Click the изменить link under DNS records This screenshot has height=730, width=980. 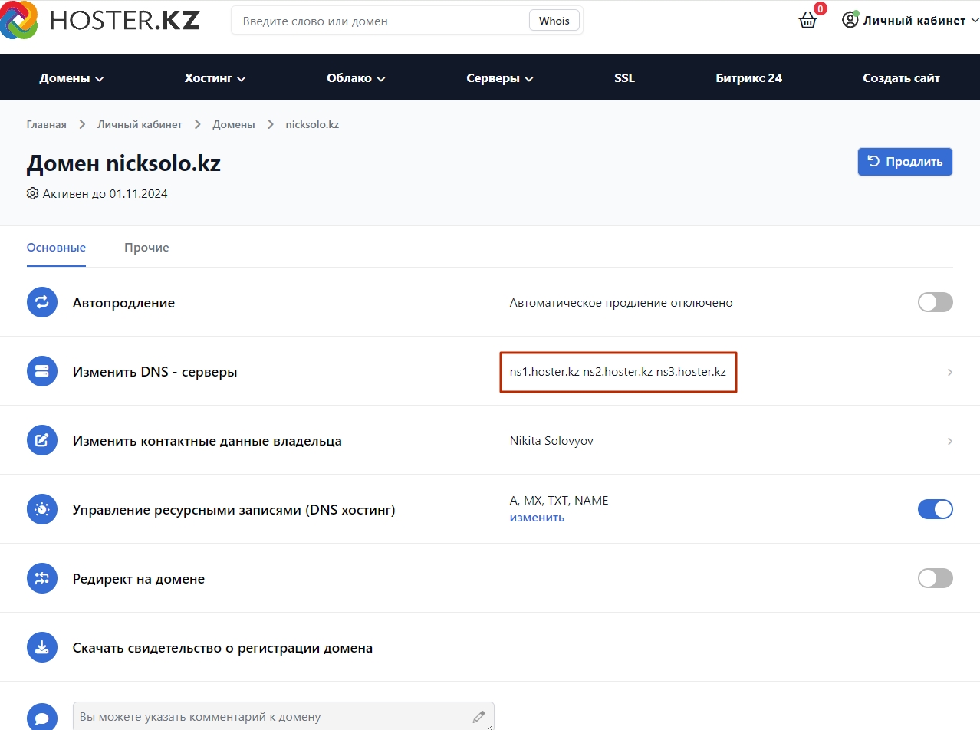(x=537, y=518)
